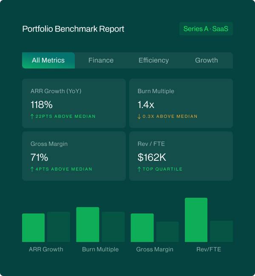Open the Rev / FTE metric card
Screen dimensions: 255x276
click(x=181, y=156)
